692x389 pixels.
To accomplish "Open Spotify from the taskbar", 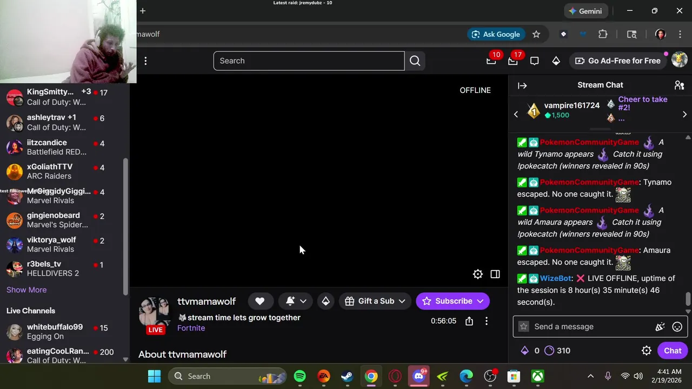I will pyautogui.click(x=300, y=376).
